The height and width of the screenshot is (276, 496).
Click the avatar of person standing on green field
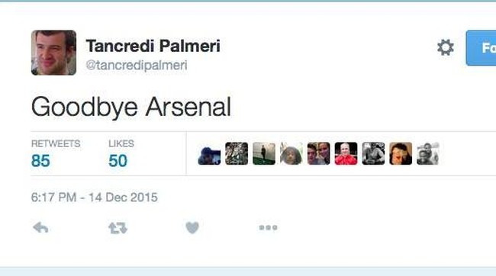tap(264, 154)
